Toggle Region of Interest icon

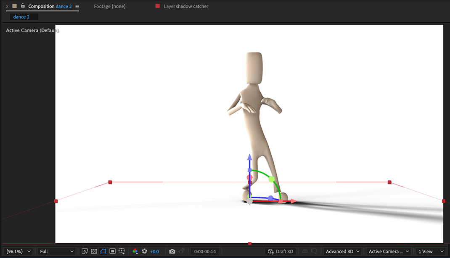pos(113,251)
